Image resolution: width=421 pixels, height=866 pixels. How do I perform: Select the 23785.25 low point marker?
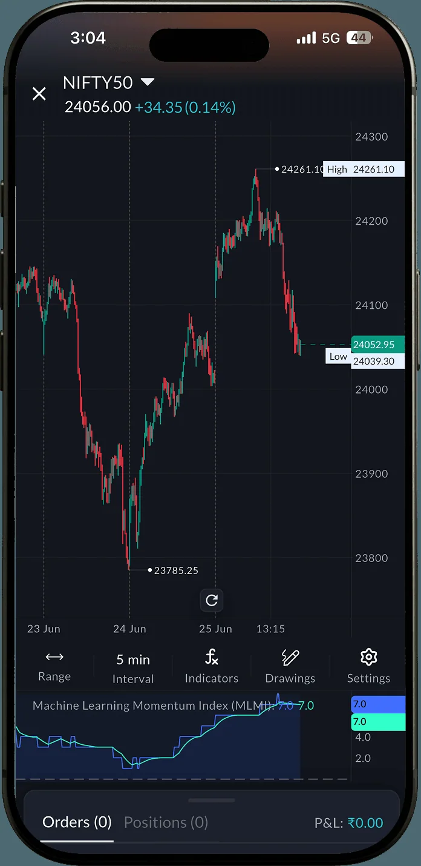[173, 570]
